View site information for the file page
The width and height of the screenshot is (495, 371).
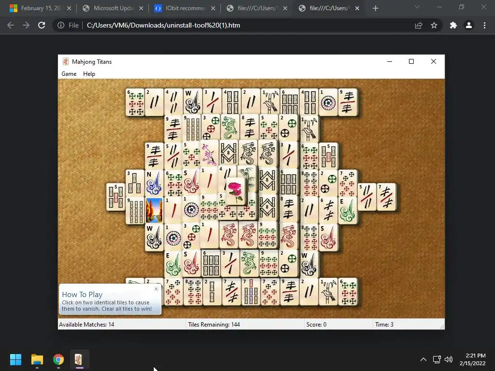(x=61, y=25)
